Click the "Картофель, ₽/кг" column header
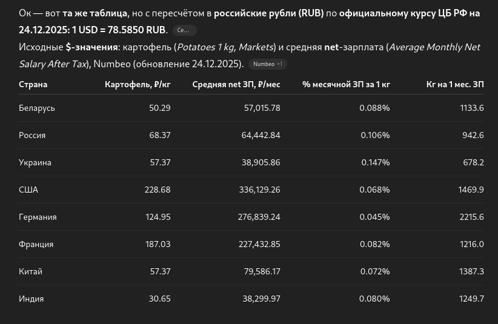498x324 pixels. 138,85
